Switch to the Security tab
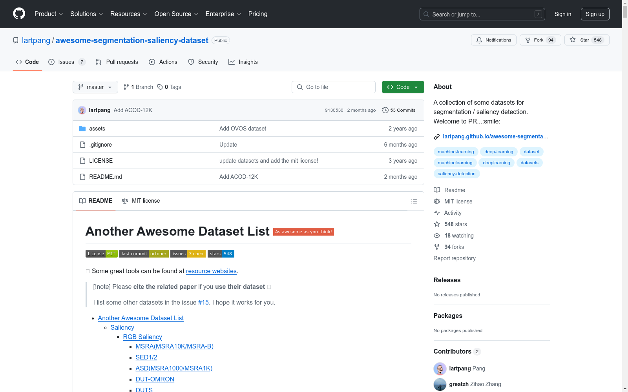The width and height of the screenshot is (628, 392). [x=203, y=62]
